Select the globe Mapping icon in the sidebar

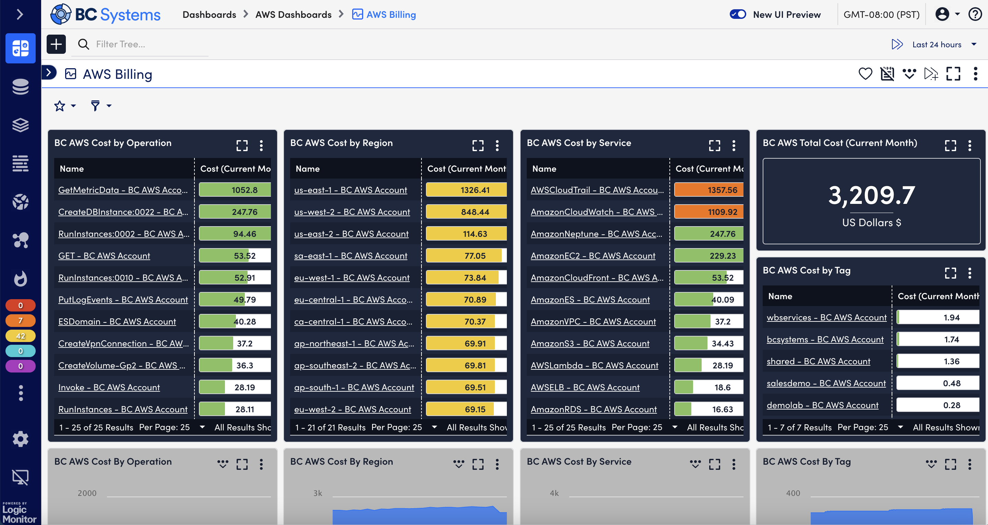point(20,202)
